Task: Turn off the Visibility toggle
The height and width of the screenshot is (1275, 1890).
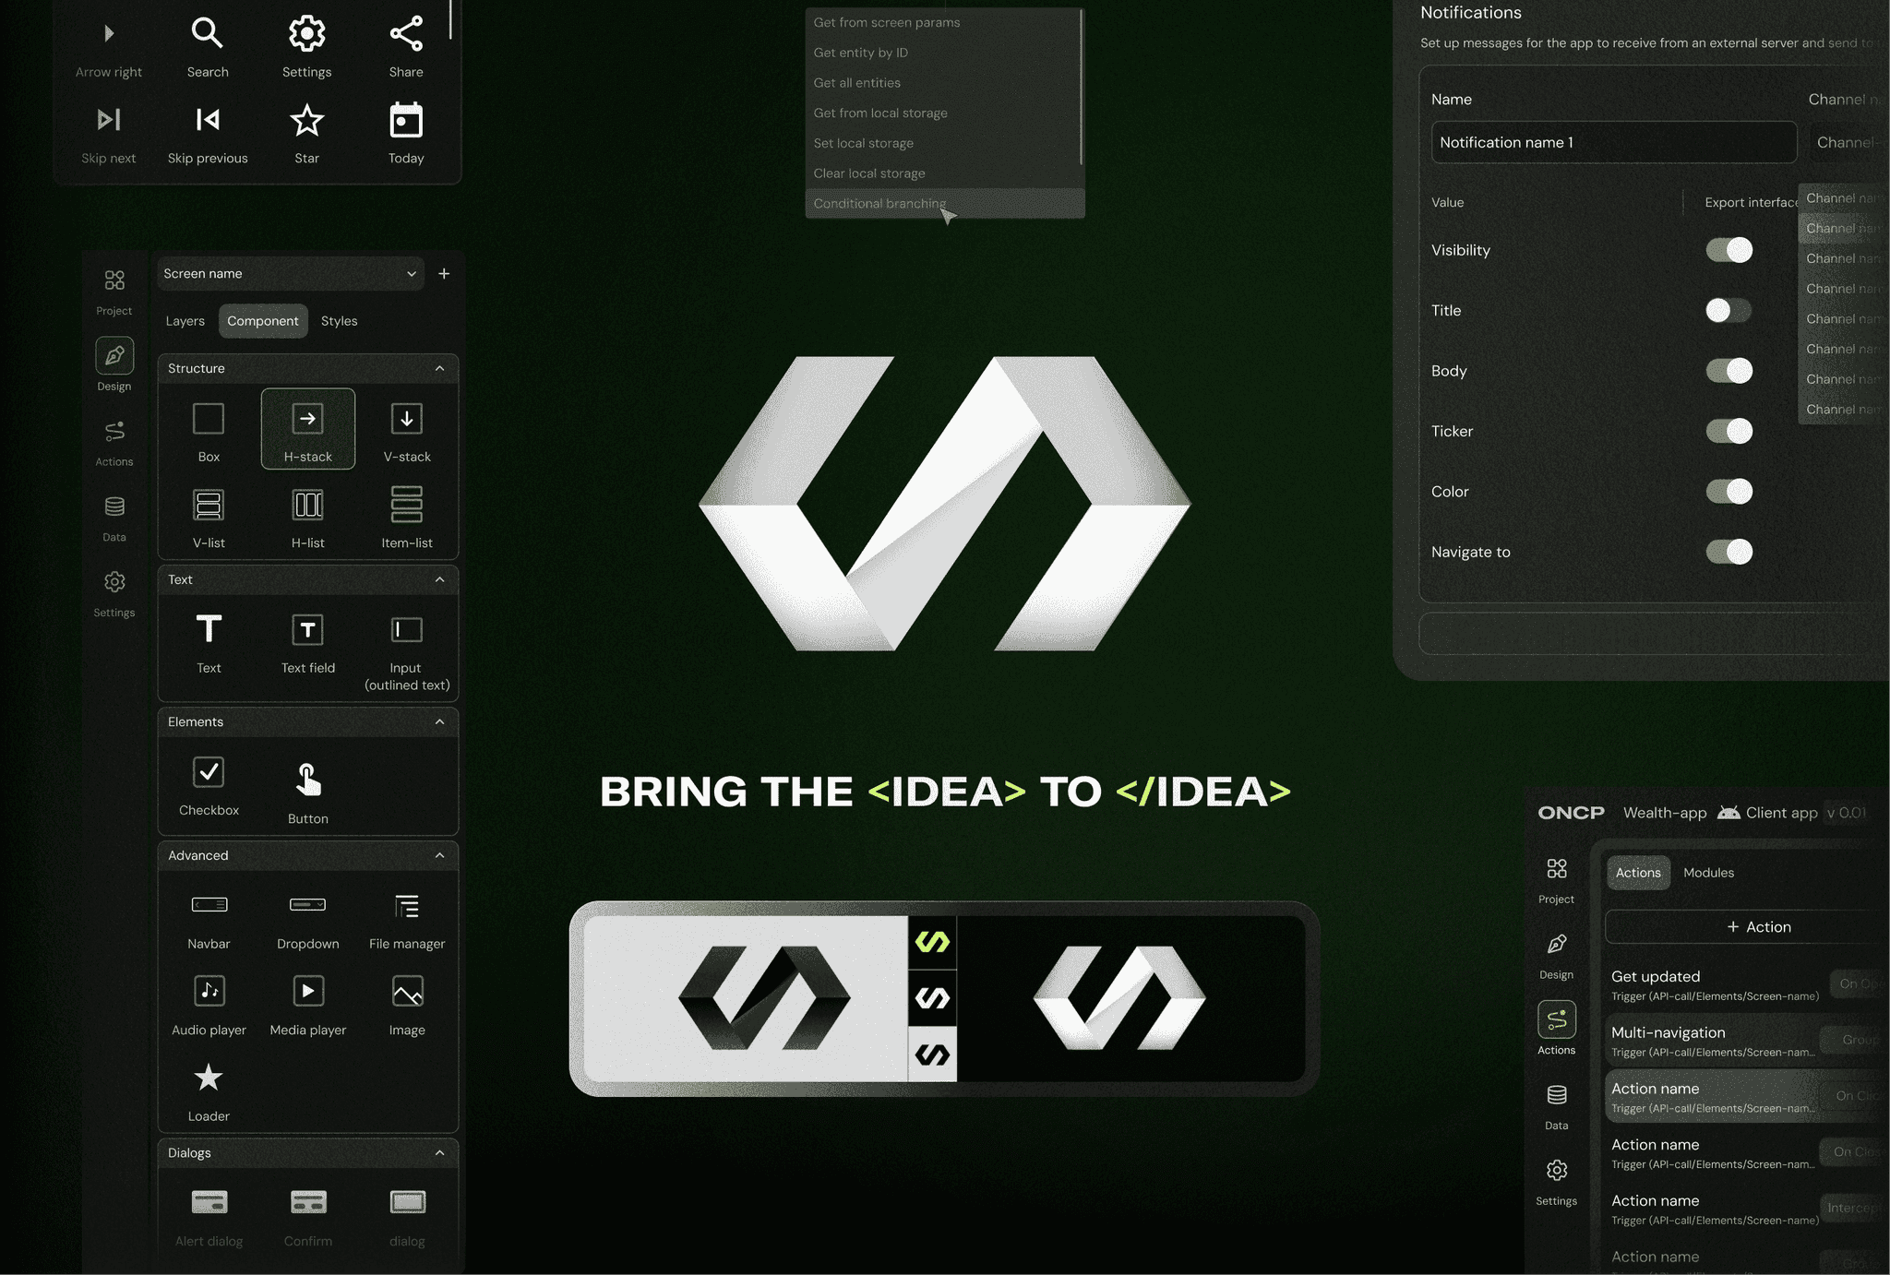Action: coord(1729,250)
